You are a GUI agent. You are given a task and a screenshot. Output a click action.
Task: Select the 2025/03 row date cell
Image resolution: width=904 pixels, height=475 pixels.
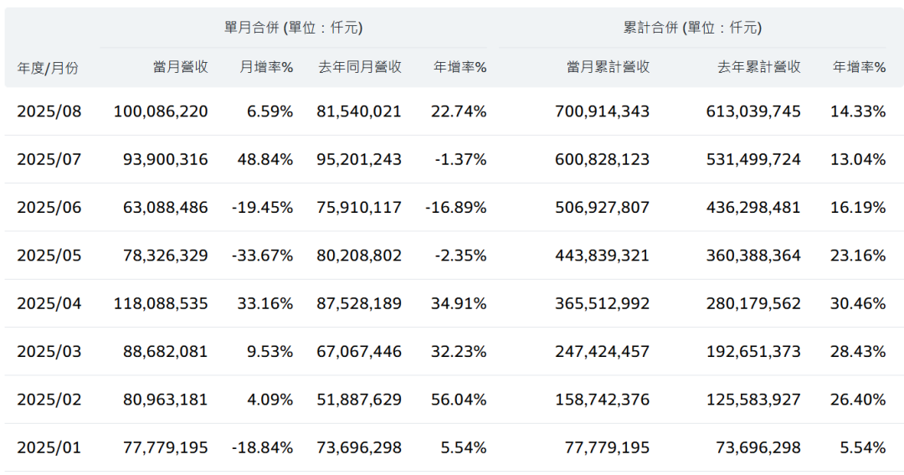(49, 352)
